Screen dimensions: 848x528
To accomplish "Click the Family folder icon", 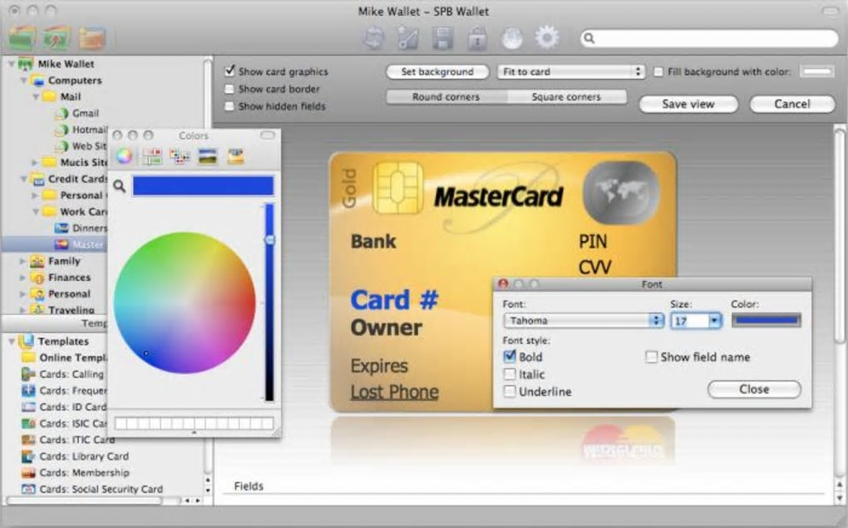I will coord(37,261).
